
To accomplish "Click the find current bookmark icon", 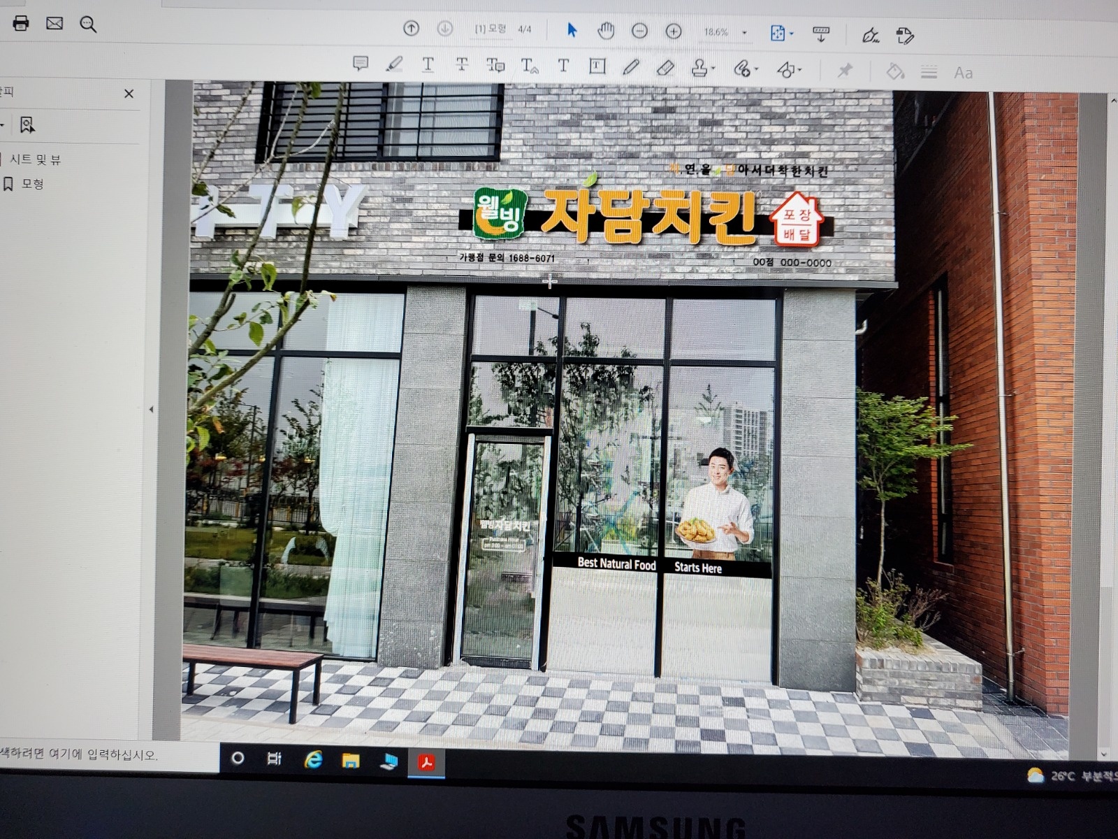I will (27, 125).
